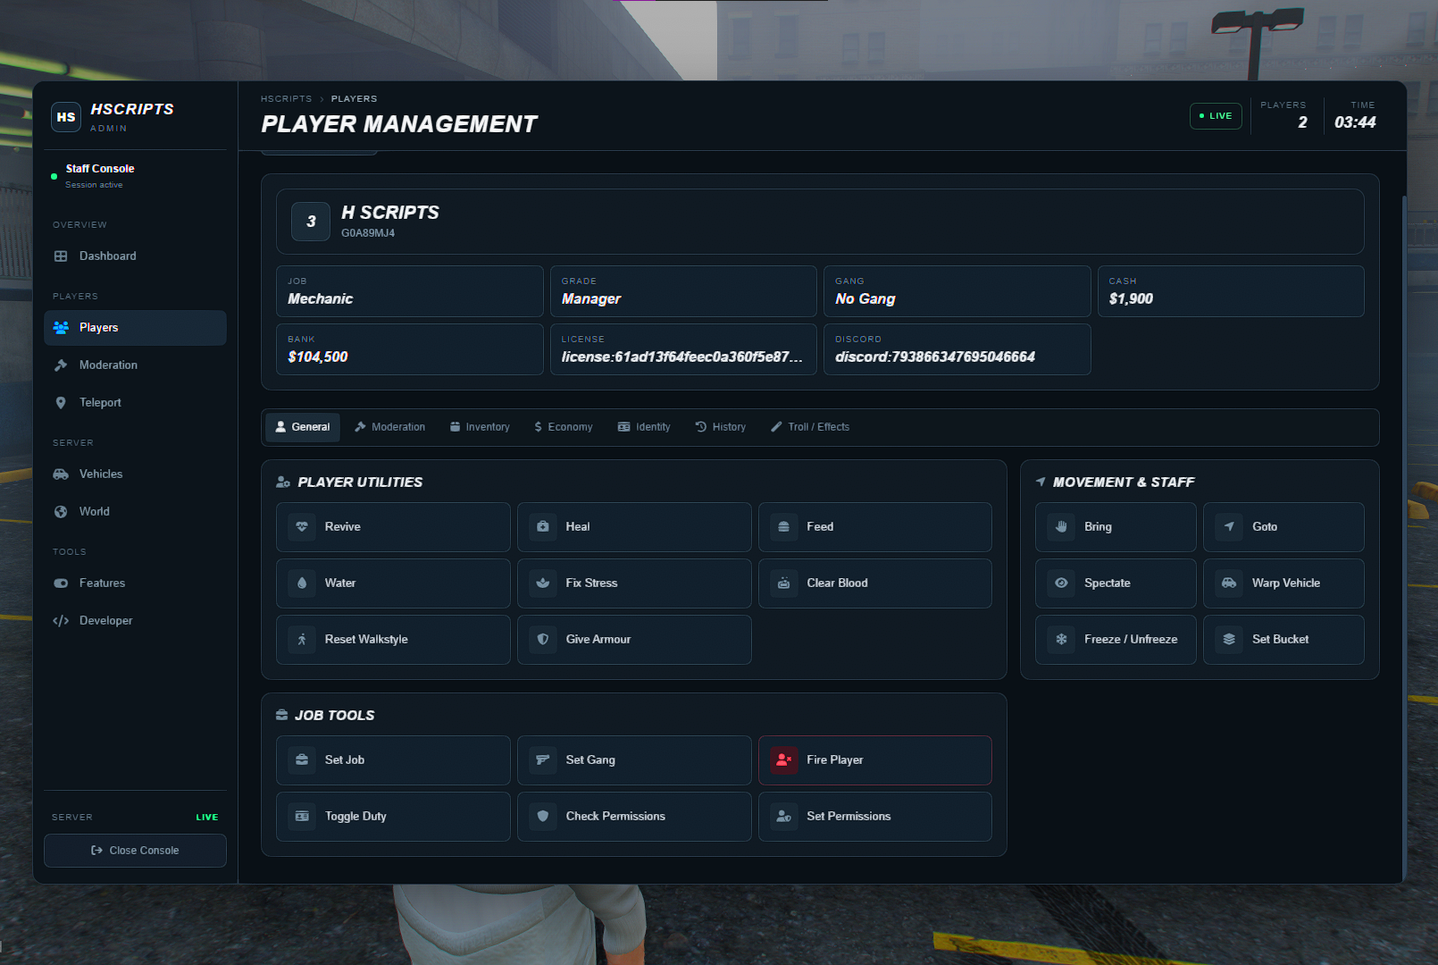Click the Reset Walkstyle walking icon

coord(302,640)
